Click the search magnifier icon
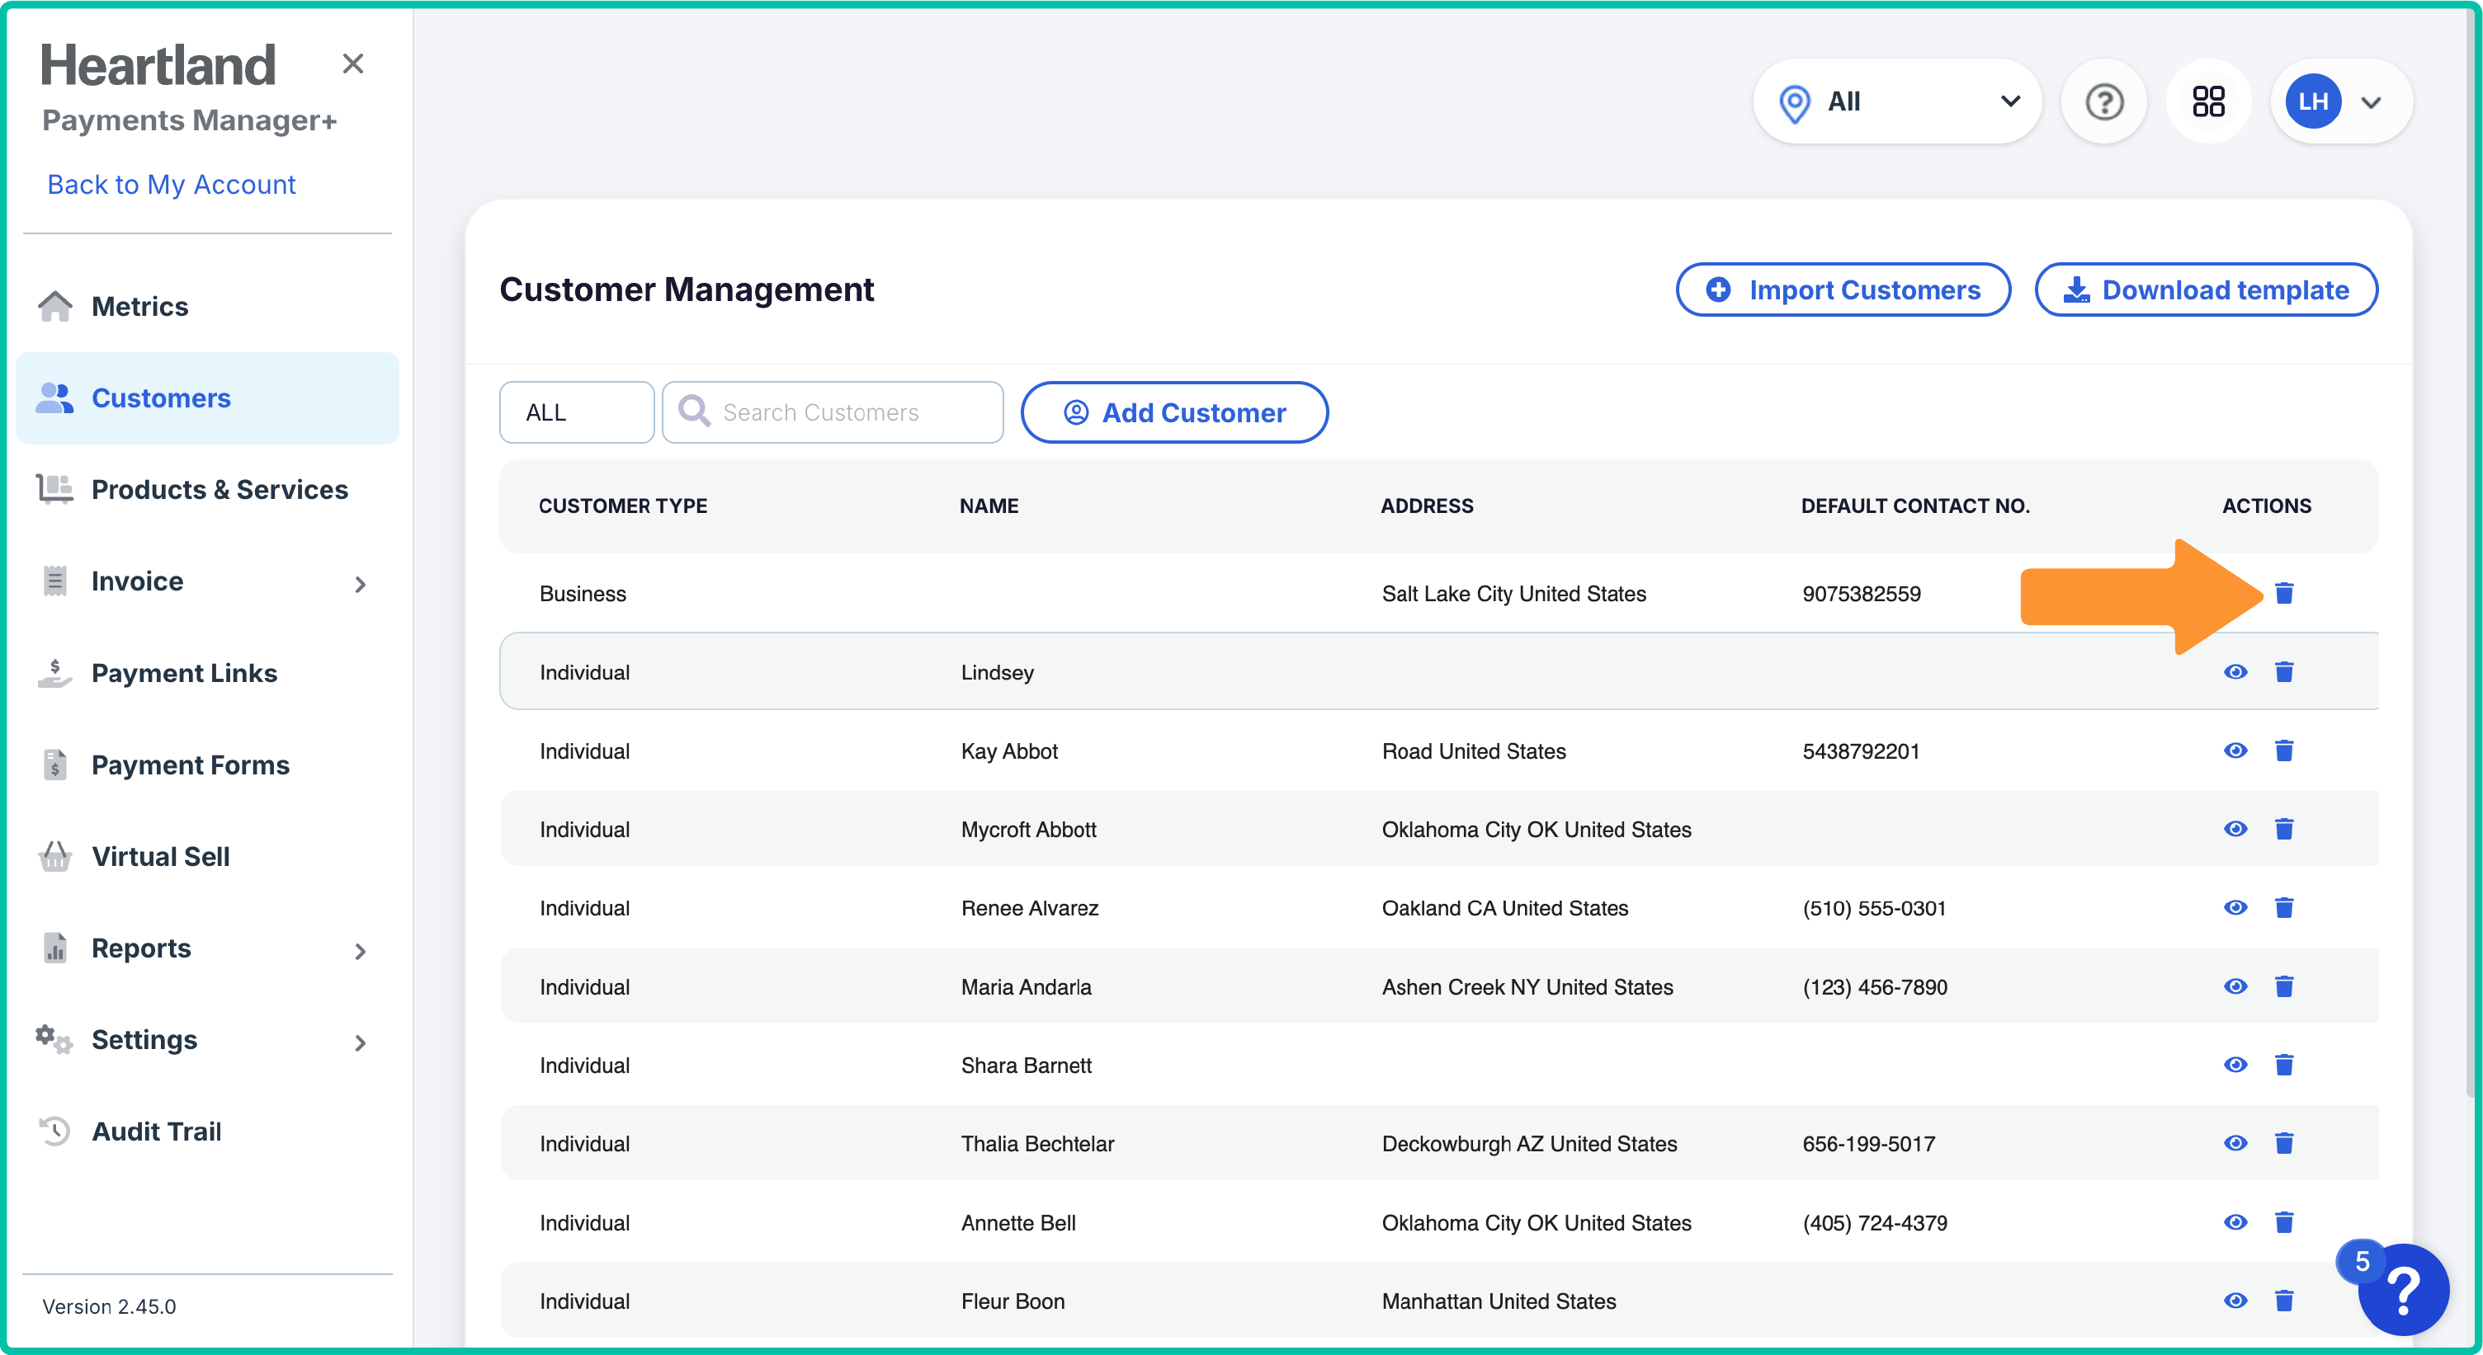Screen dimensions: 2483x1355 tap(694, 412)
